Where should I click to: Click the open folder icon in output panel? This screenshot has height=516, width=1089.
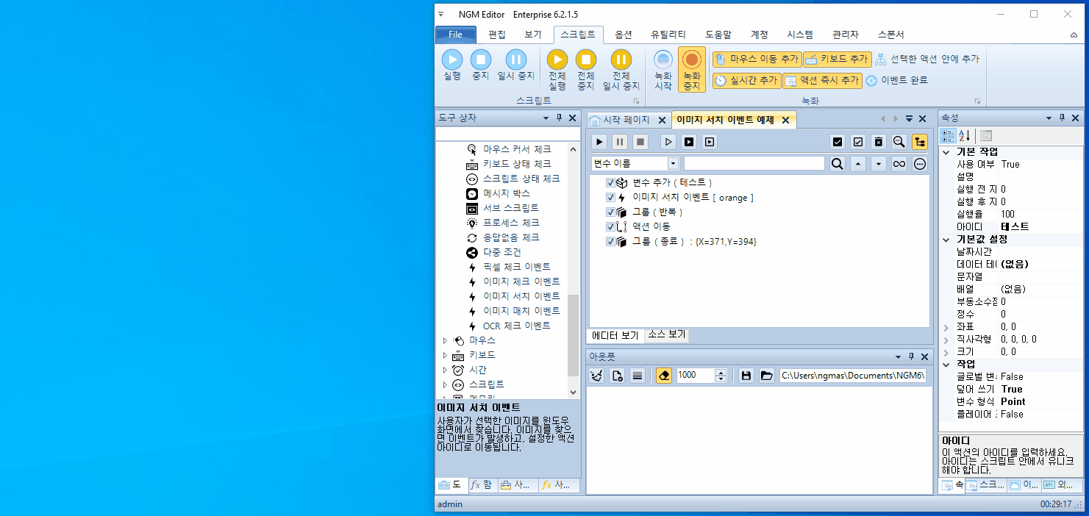coord(766,376)
